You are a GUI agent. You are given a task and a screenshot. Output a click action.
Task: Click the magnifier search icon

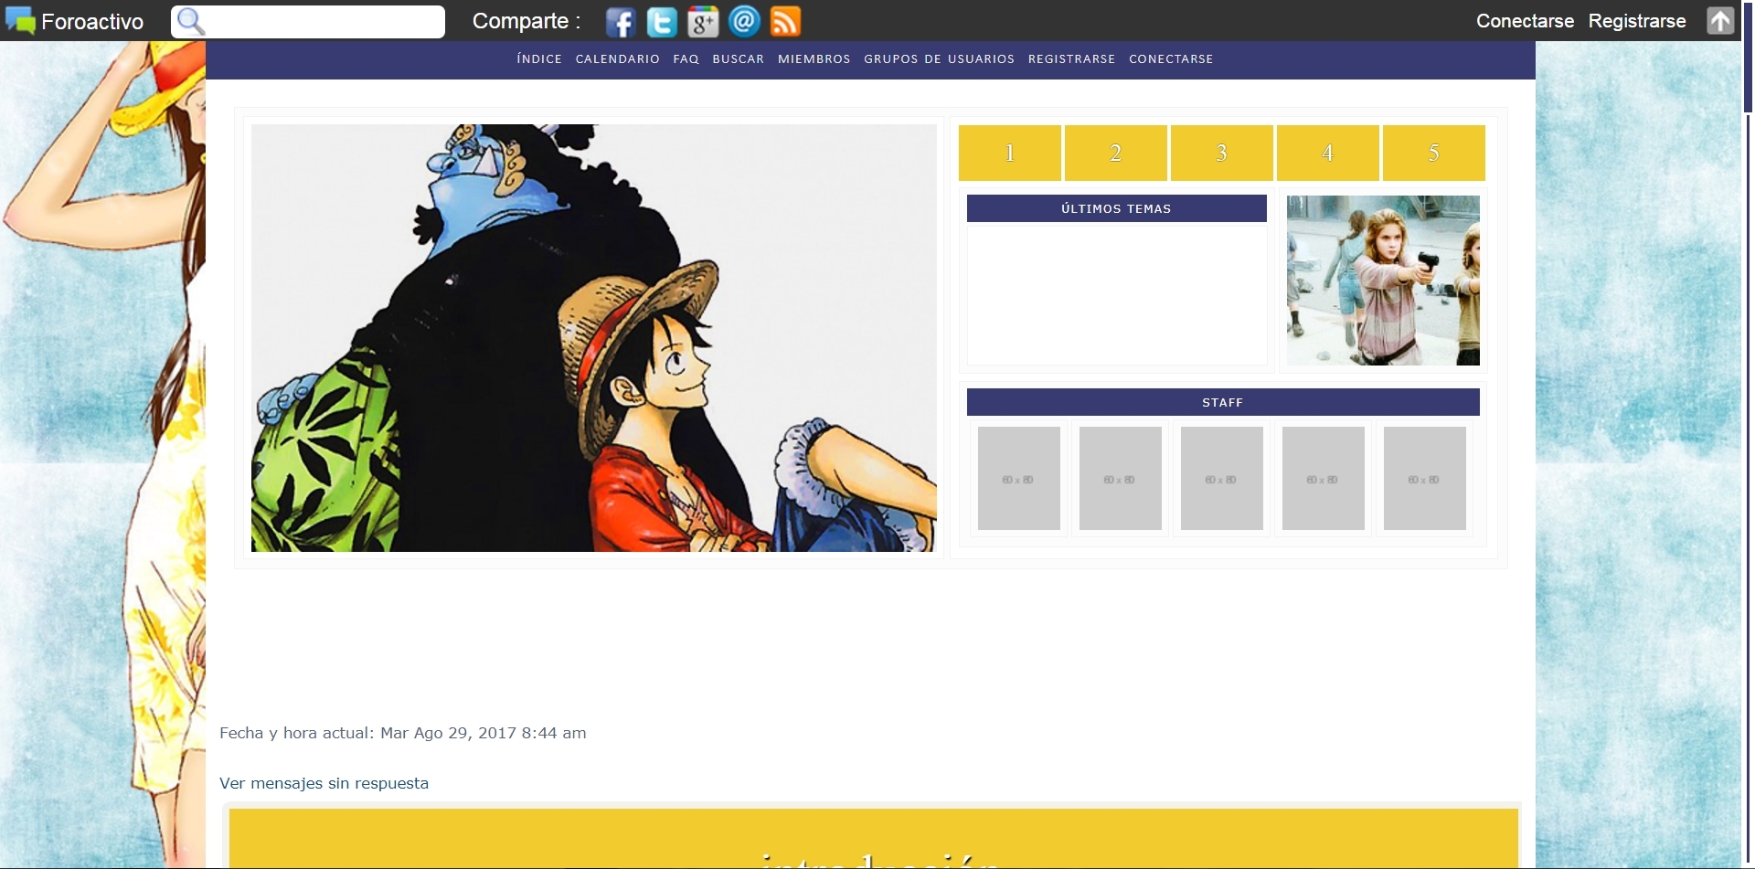tap(190, 21)
